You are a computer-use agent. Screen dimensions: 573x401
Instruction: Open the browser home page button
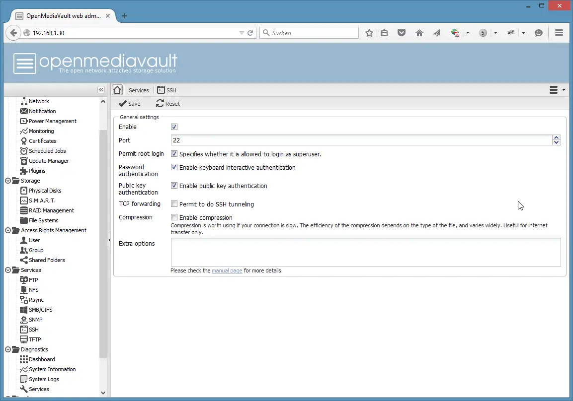(x=419, y=33)
